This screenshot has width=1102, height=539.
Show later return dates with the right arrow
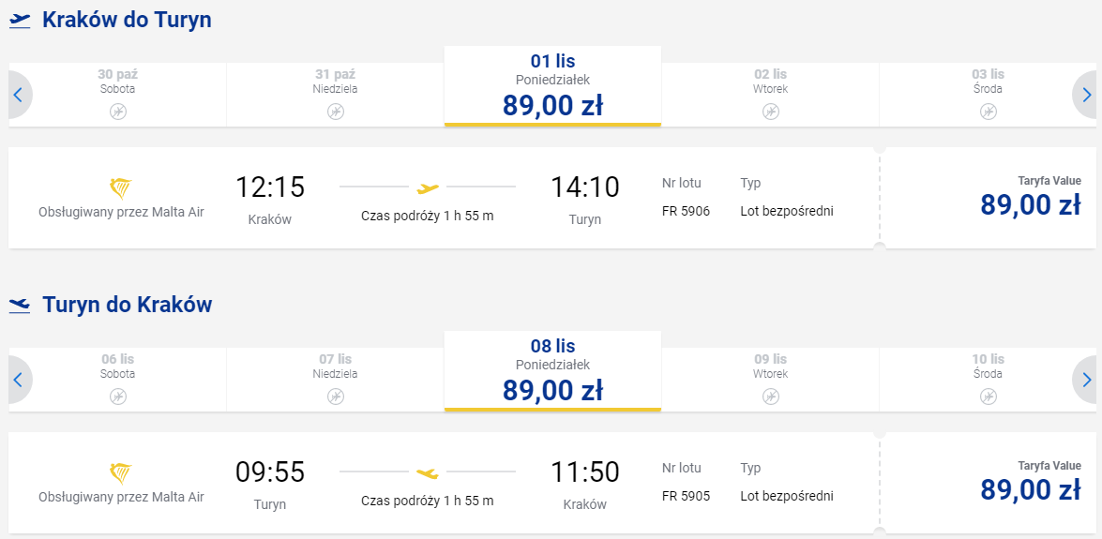click(x=1086, y=380)
